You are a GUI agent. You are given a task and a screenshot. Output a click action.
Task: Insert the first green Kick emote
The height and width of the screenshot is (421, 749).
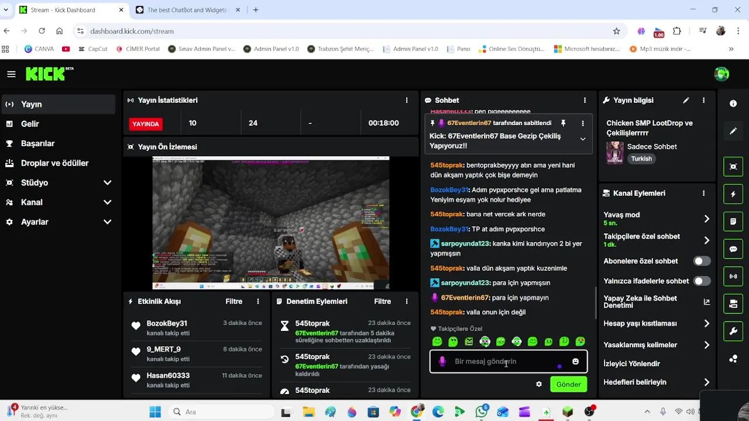(437, 341)
